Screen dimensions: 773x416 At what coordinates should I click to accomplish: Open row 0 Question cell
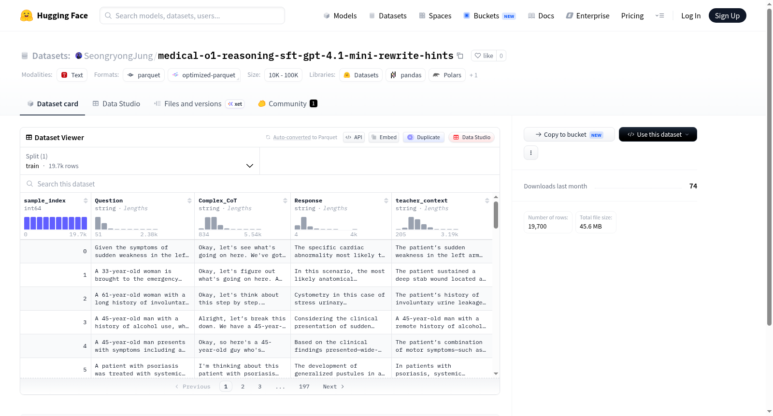[143, 251]
